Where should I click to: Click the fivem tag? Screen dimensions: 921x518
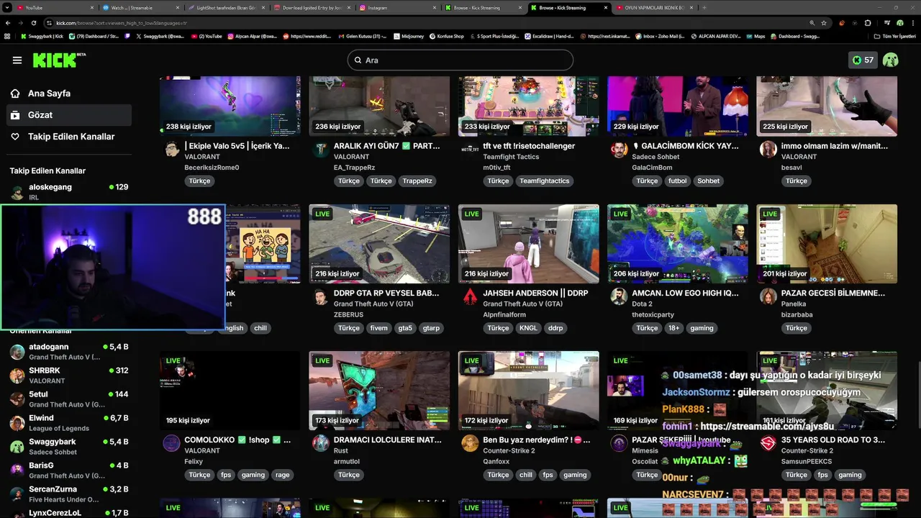(x=378, y=328)
